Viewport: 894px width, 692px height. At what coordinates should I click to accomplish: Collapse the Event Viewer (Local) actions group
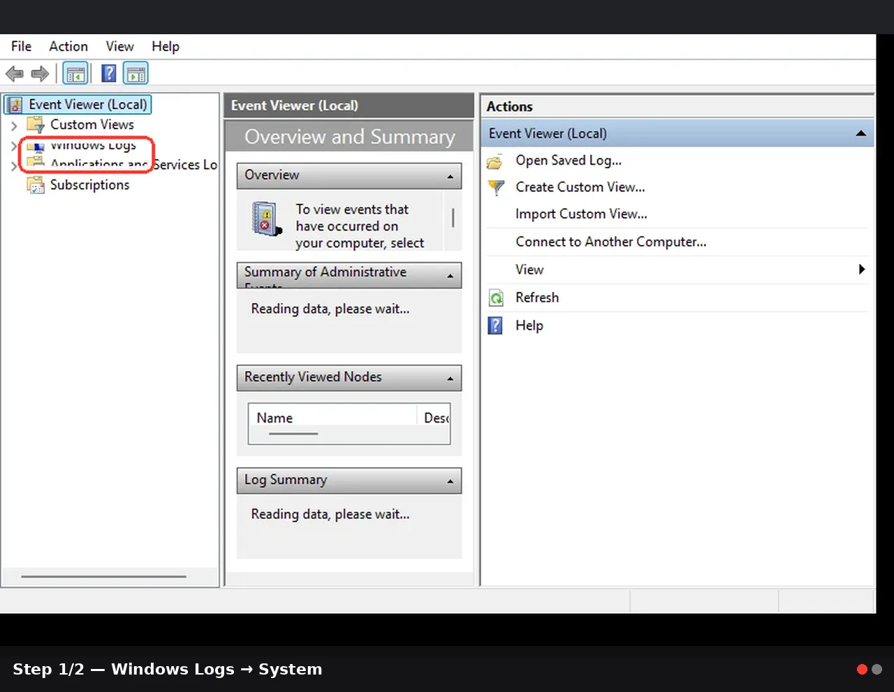pos(861,133)
